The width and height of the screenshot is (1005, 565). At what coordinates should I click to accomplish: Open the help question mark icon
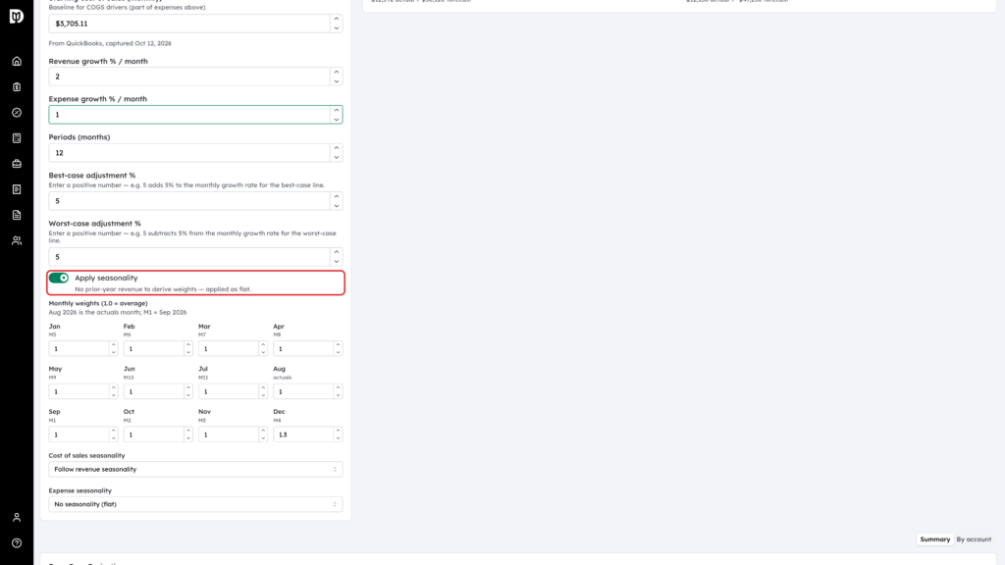coord(17,543)
